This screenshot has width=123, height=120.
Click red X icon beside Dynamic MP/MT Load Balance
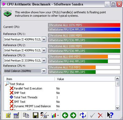[x=11, y=106]
